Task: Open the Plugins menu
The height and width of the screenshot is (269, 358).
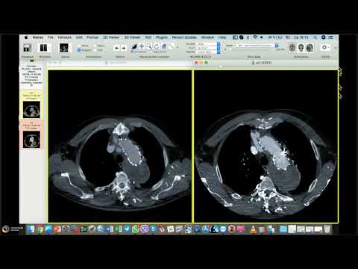Action: coord(162,37)
